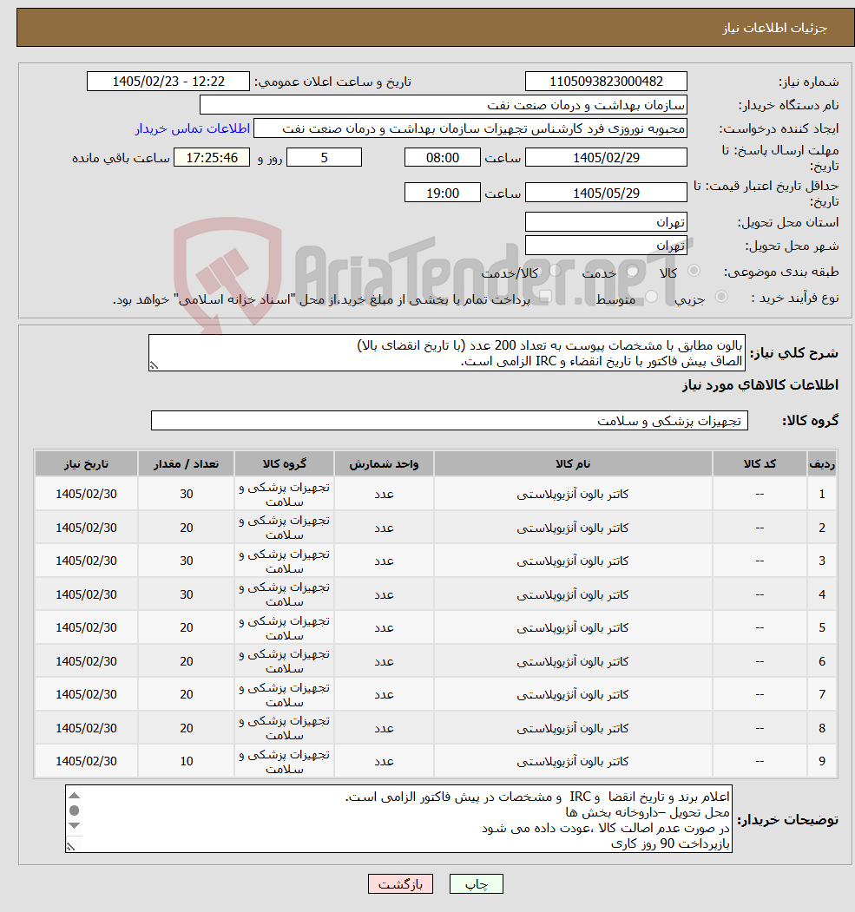Click the تعداد / مقدار column header
The image size is (855, 912).
coord(186,464)
